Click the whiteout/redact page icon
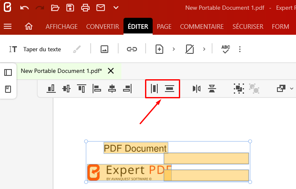 point(190,49)
